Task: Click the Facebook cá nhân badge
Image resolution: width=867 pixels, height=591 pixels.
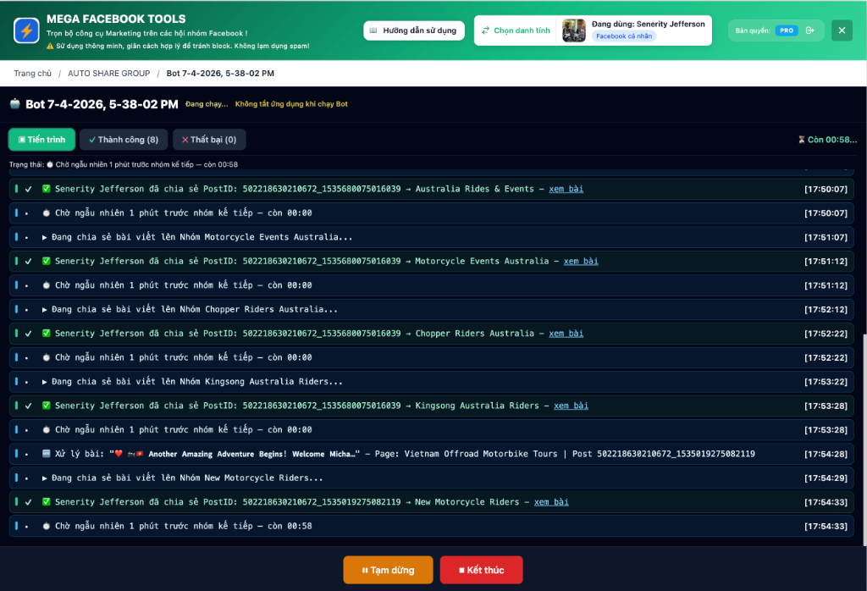Action: (x=624, y=36)
